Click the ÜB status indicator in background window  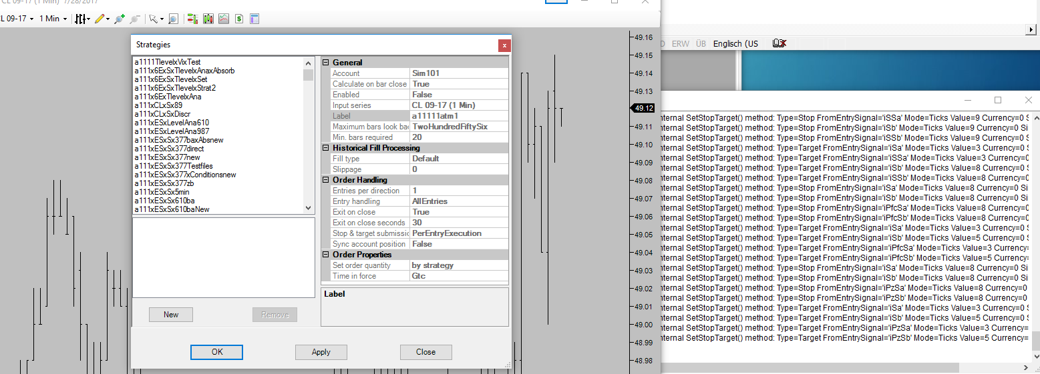point(701,43)
